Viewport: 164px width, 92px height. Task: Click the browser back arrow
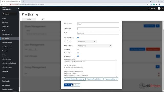[2, 4]
